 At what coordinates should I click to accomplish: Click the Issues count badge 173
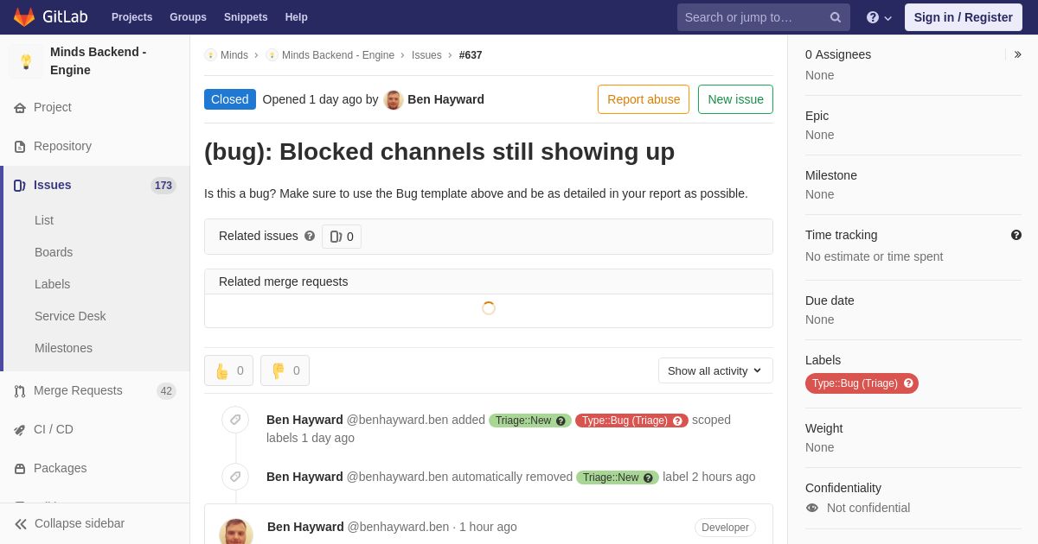coord(163,186)
